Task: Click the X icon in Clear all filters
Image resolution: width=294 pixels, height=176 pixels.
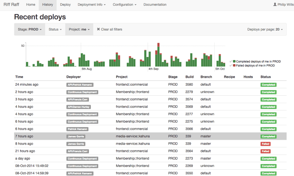Action: coord(98,29)
